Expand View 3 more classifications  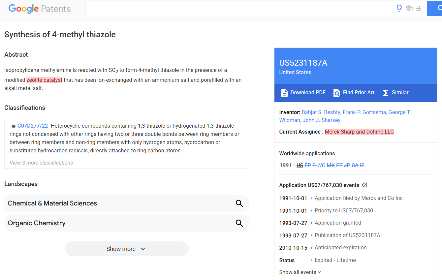41,163
